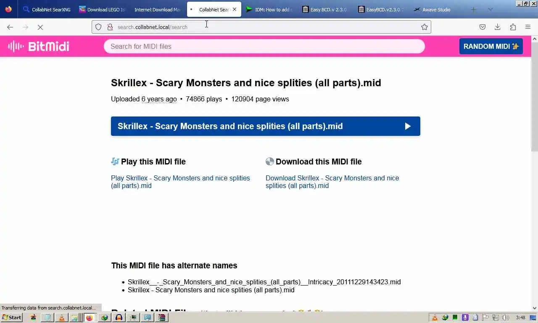The height and width of the screenshot is (323, 538).
Task: Go back with the browser back arrow
Action: pos(10,27)
